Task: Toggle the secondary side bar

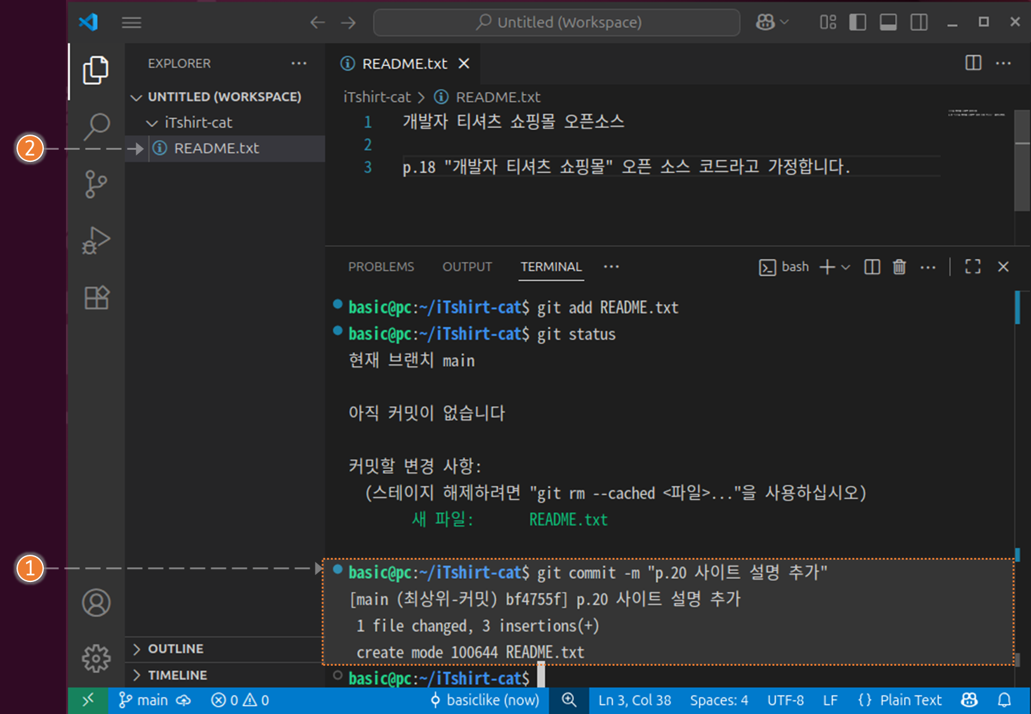Action: tap(919, 22)
